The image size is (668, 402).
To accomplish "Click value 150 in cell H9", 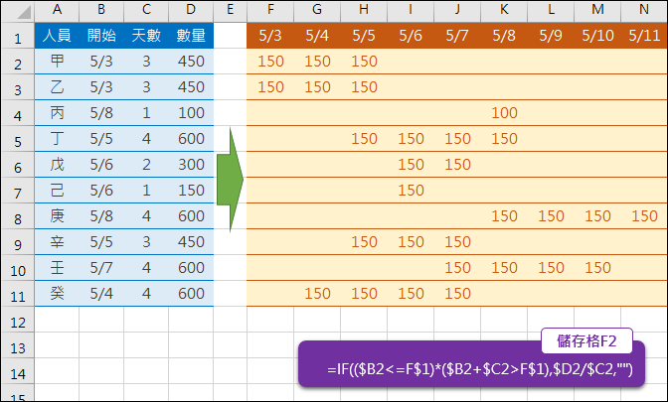I will tap(364, 241).
